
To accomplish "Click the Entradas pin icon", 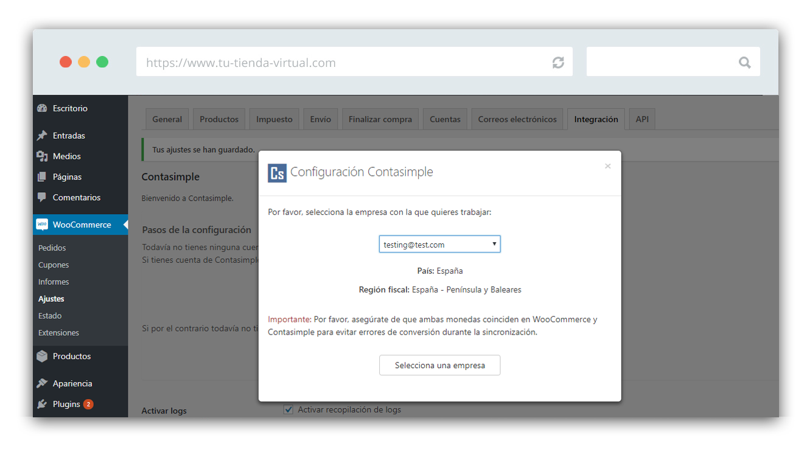I will click(42, 136).
